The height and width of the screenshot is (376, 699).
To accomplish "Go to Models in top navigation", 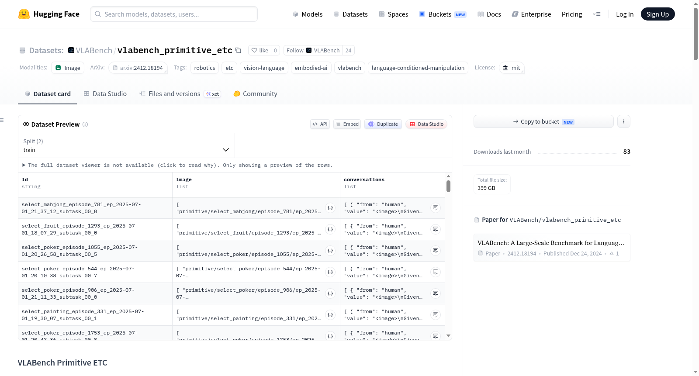I will coord(308,14).
